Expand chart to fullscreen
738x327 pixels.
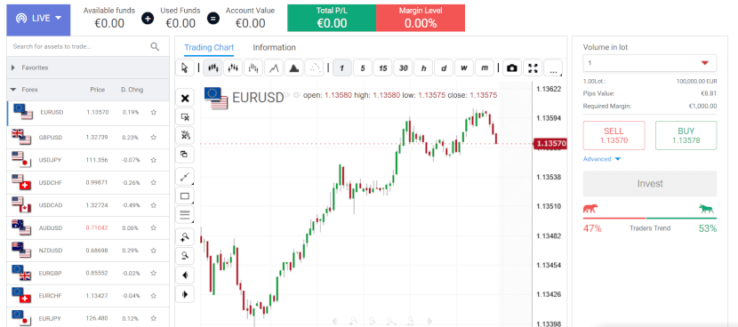click(533, 68)
